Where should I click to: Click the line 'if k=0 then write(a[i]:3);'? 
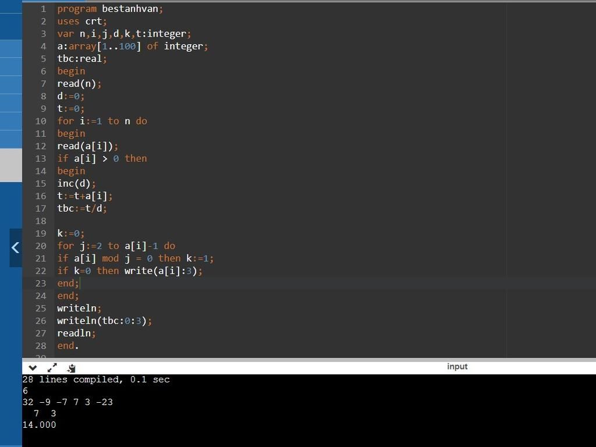coord(130,271)
